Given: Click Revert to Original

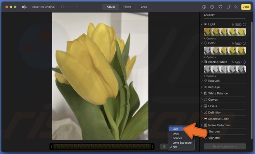Looking at the screenshot, I should pyautogui.click(x=43, y=7).
